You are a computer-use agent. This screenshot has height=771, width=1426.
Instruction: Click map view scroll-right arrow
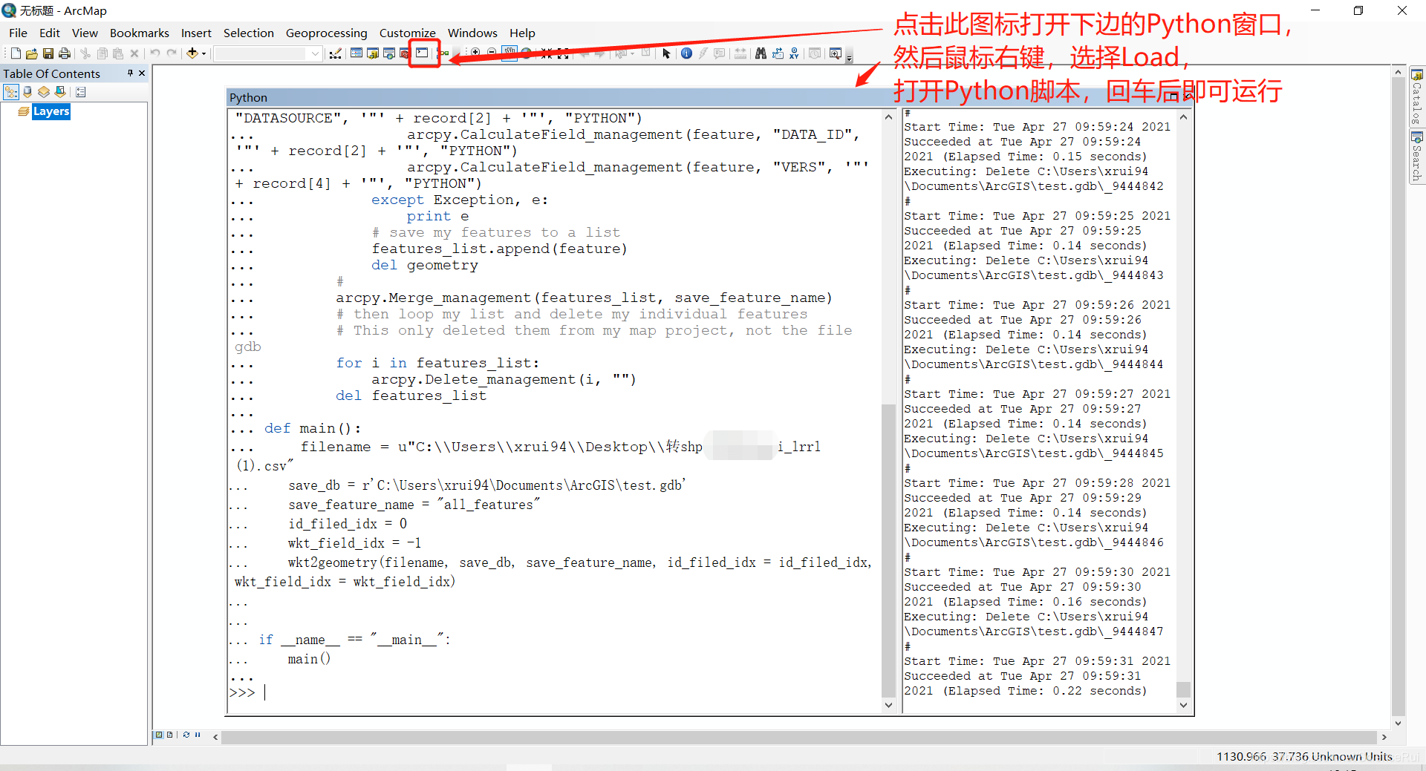(x=1384, y=737)
